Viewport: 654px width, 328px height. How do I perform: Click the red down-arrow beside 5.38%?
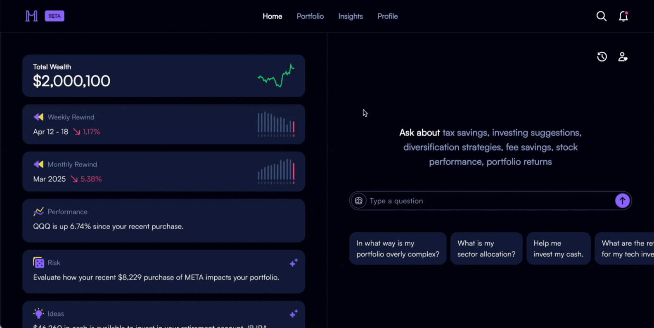click(x=74, y=179)
